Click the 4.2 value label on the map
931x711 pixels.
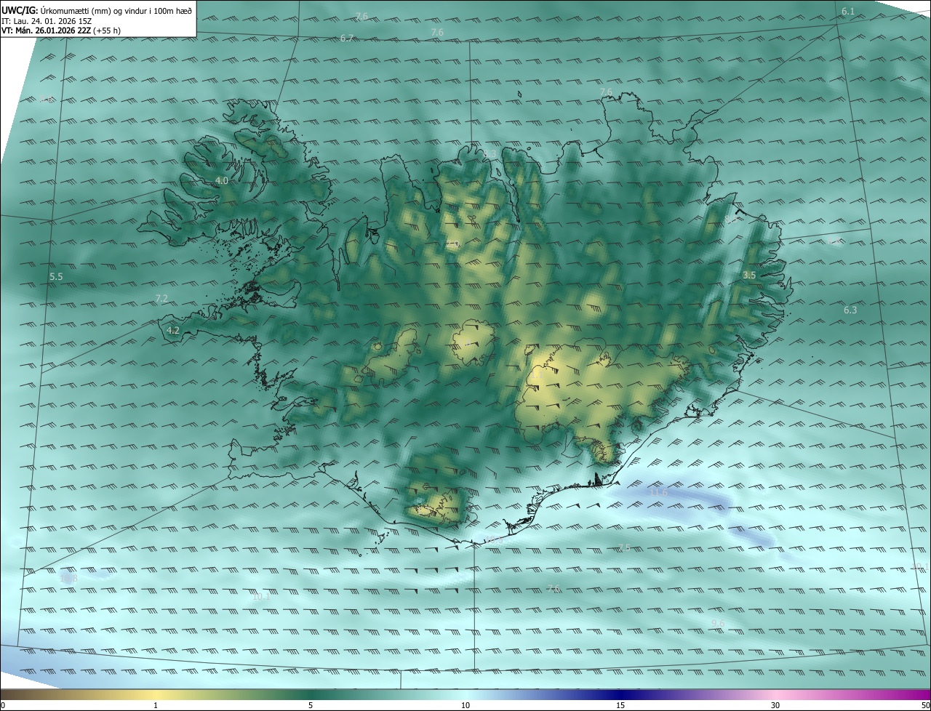173,330
